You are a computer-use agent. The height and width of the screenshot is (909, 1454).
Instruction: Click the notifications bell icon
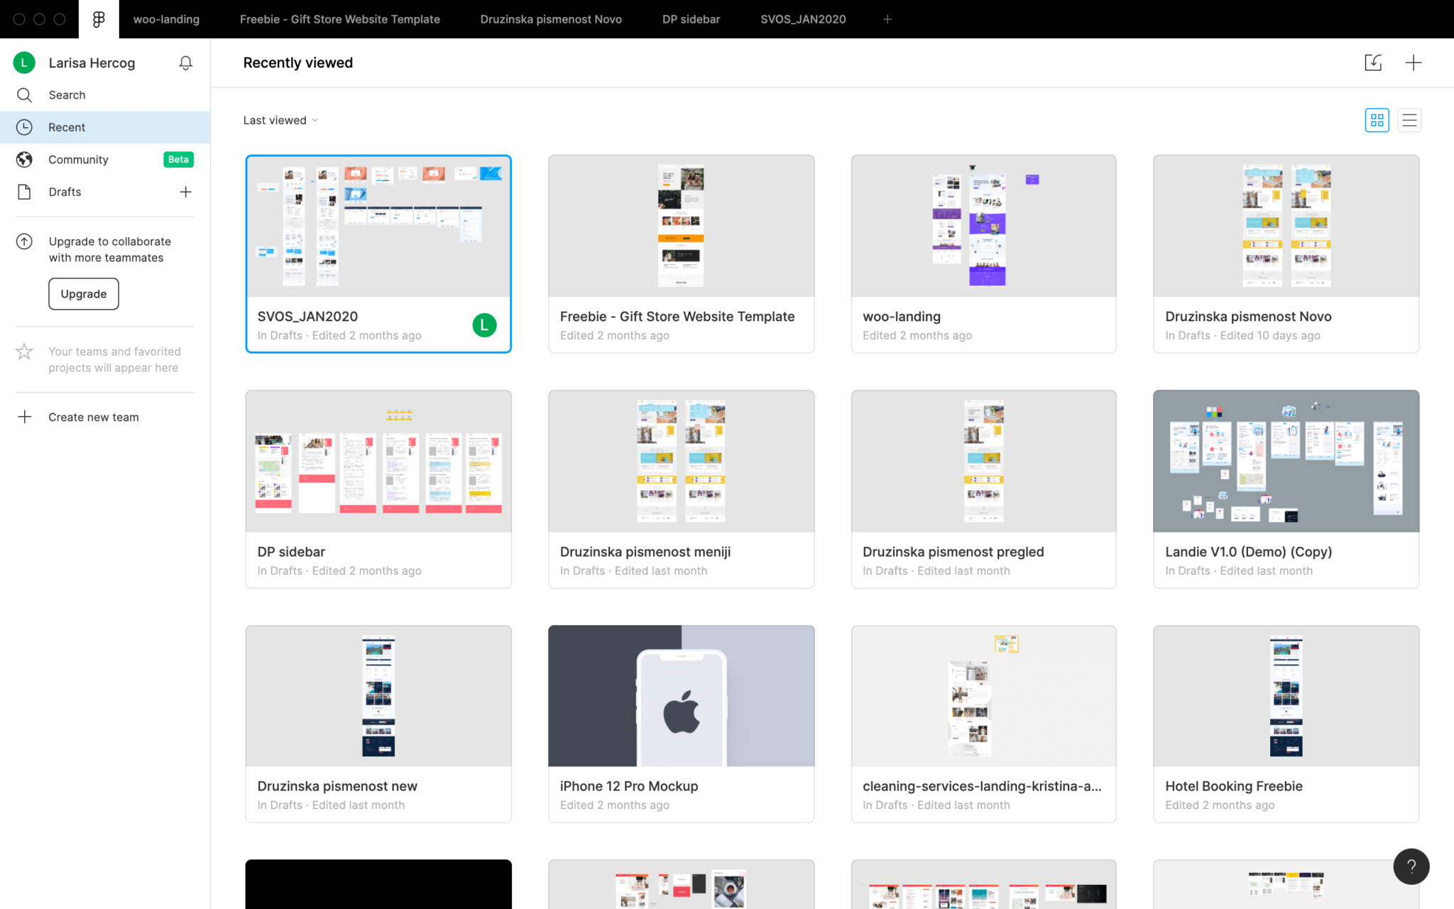point(186,62)
